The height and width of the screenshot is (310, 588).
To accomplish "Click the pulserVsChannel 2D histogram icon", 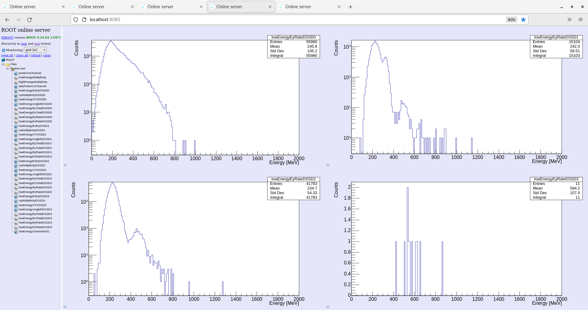I will (x=16, y=73).
